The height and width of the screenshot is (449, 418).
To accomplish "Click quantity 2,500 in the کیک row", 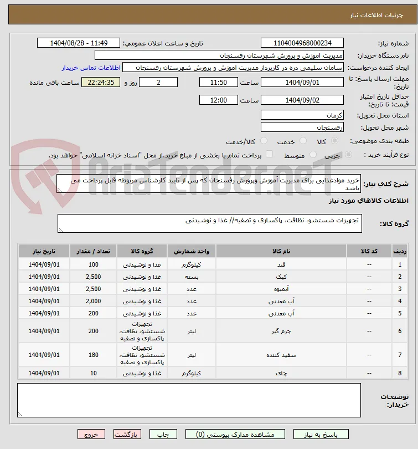I will pyautogui.click(x=93, y=277).
